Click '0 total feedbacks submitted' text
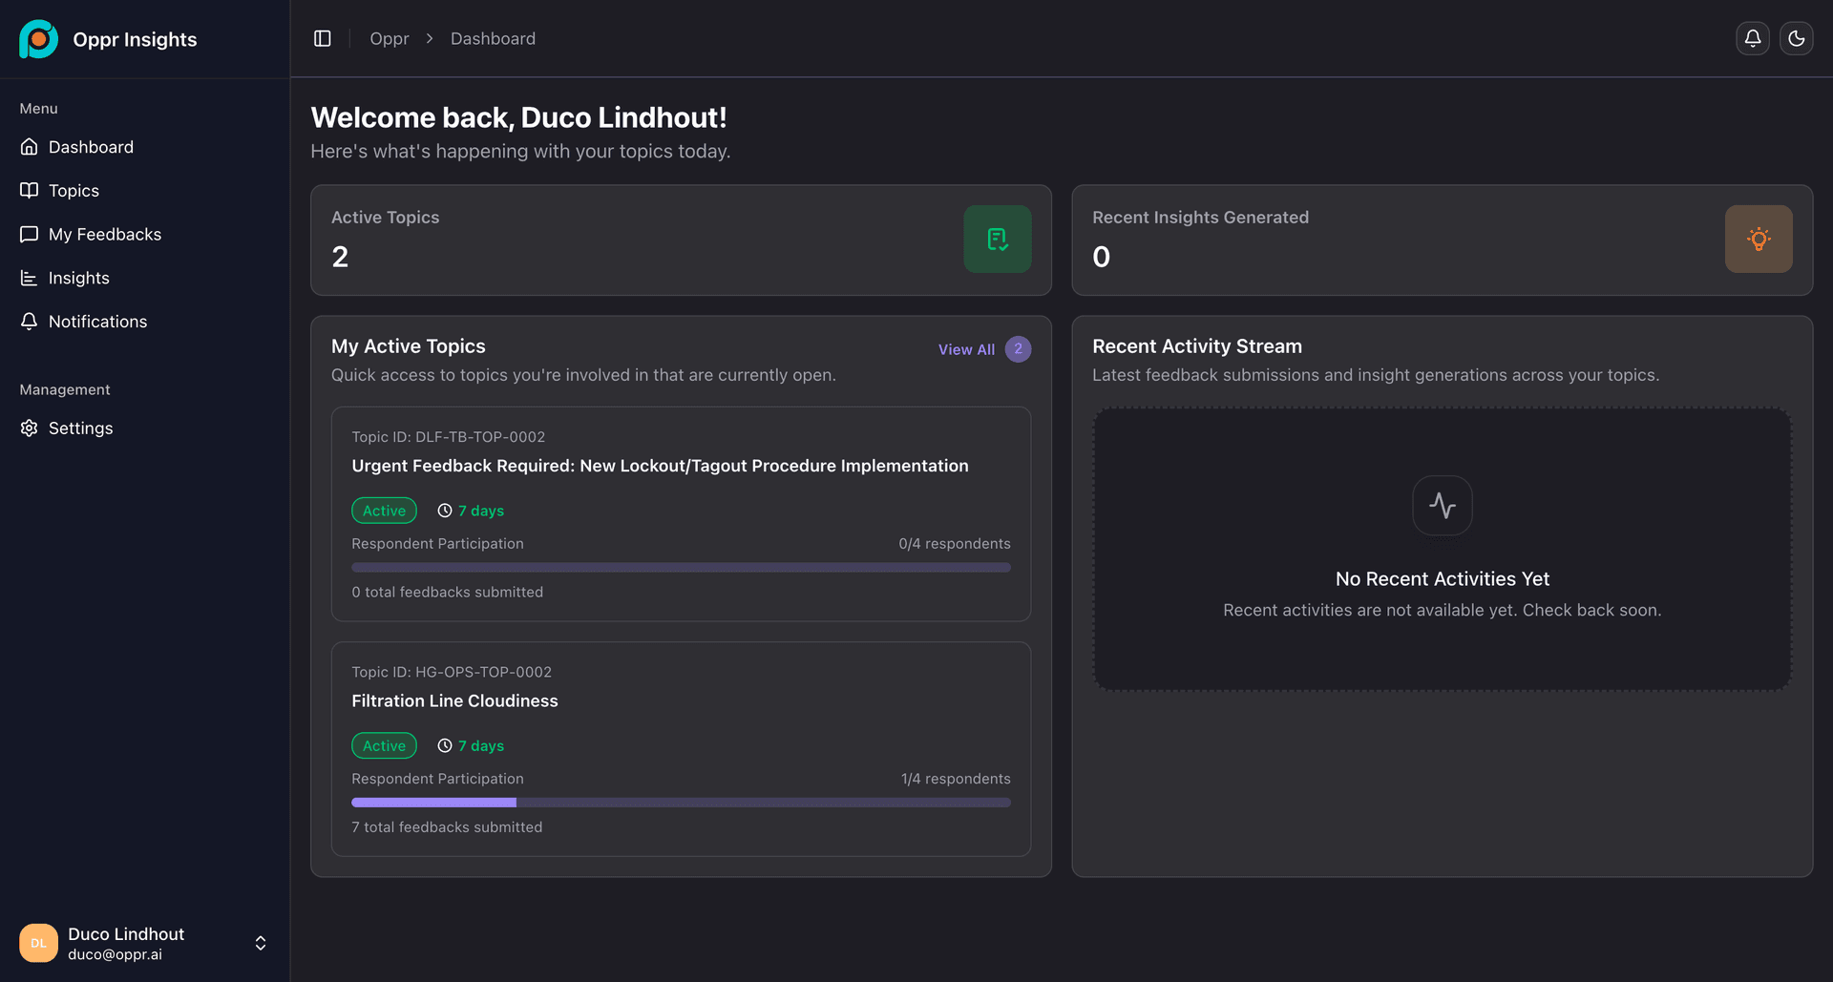Image resolution: width=1833 pixels, height=982 pixels. (447, 593)
